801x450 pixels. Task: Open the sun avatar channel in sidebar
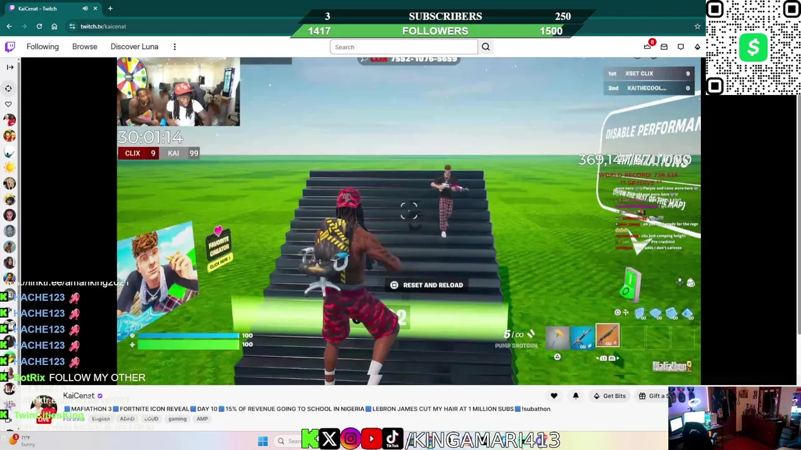[9, 167]
